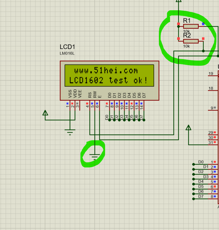Click the D5 label near MCU pin 6
This screenshot has width=219, height=230.
201,187
